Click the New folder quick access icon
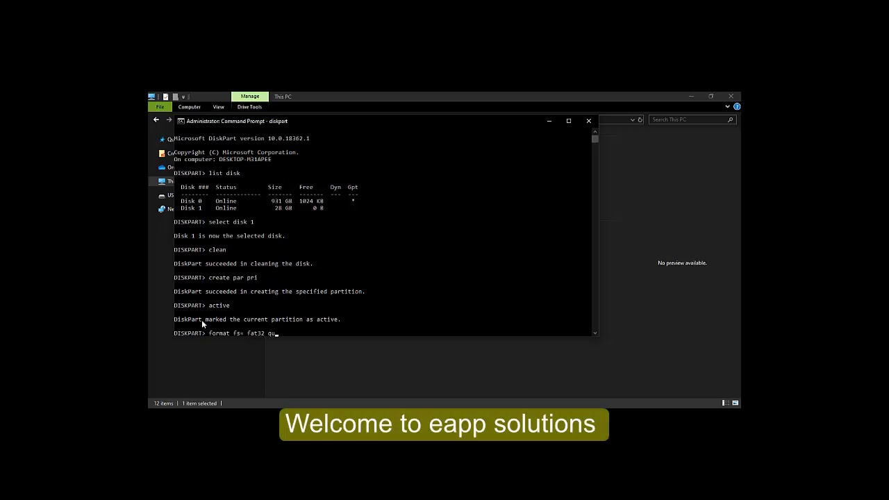The image size is (889, 500). [x=175, y=97]
